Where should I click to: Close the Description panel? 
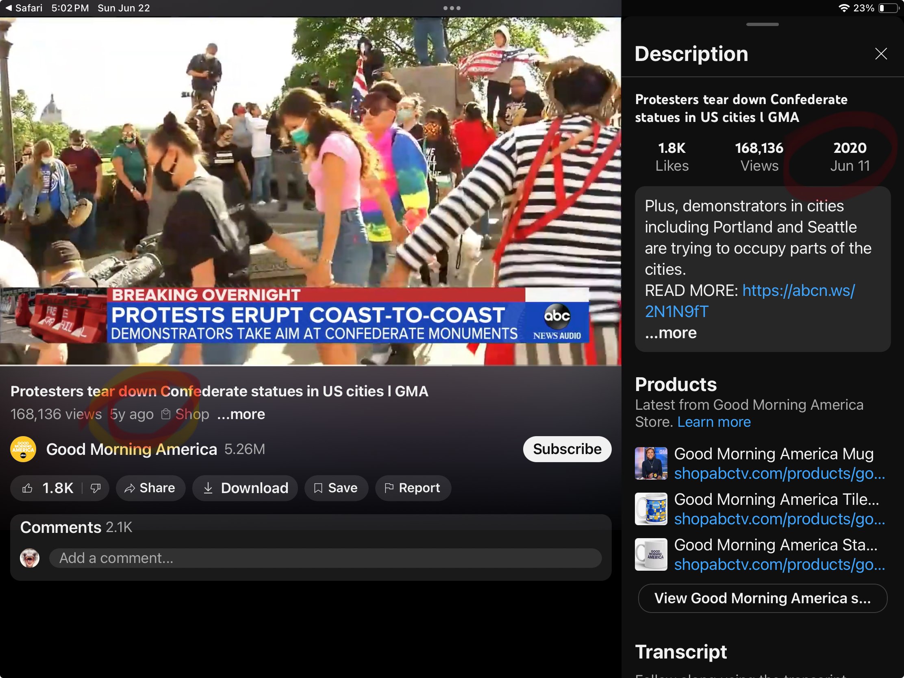tap(881, 54)
